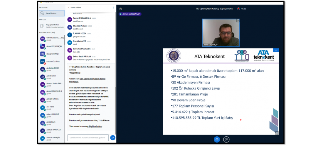Open the Genel Sohbet messages item
The image size is (323, 146).
52,13
